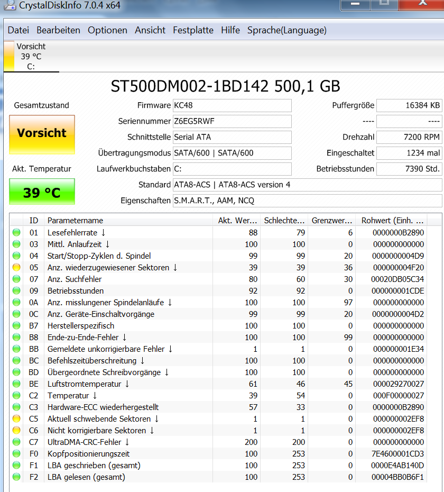Click the green status icon for Herstellerspezifisch

tap(16, 325)
